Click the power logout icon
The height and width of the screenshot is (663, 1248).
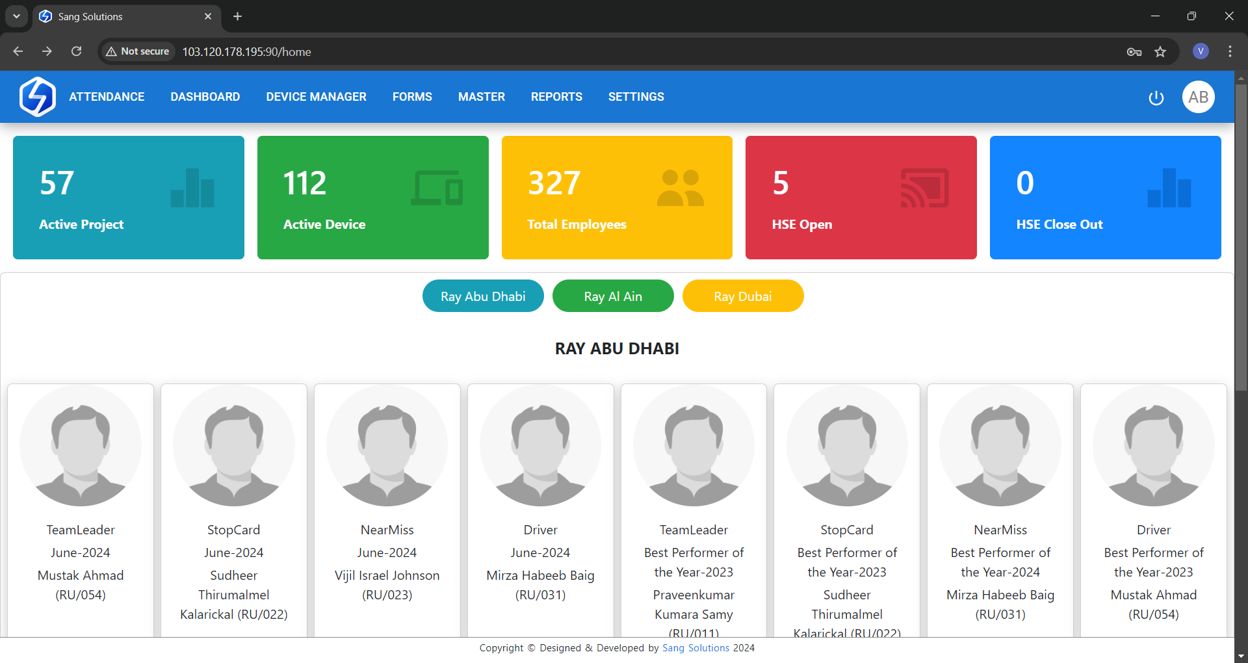(x=1156, y=98)
